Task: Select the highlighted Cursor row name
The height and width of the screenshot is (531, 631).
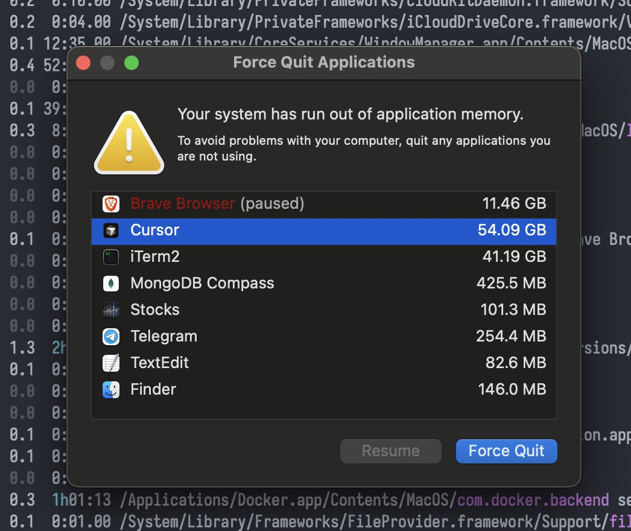Action: pyautogui.click(x=154, y=231)
